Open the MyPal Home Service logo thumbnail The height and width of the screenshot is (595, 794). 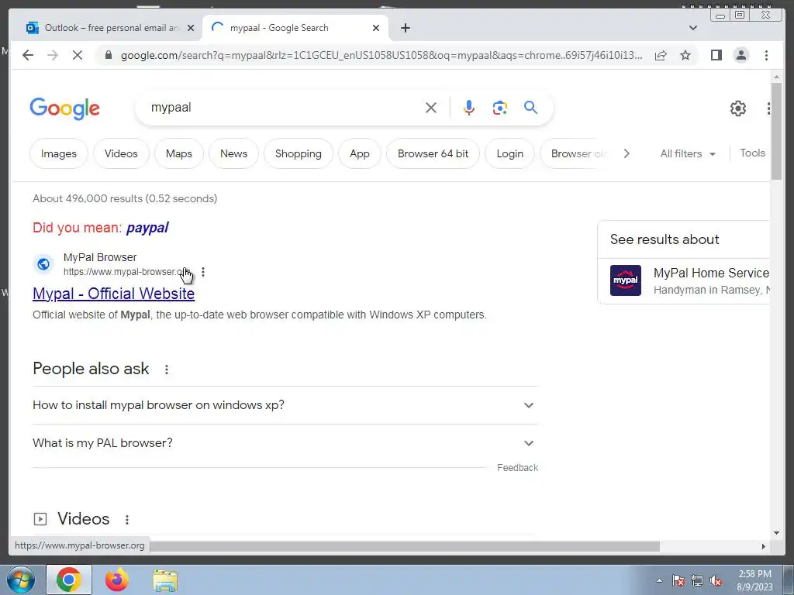click(626, 280)
